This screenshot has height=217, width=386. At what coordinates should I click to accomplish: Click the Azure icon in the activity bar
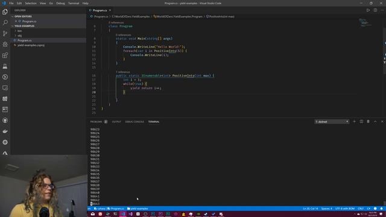point(5,153)
